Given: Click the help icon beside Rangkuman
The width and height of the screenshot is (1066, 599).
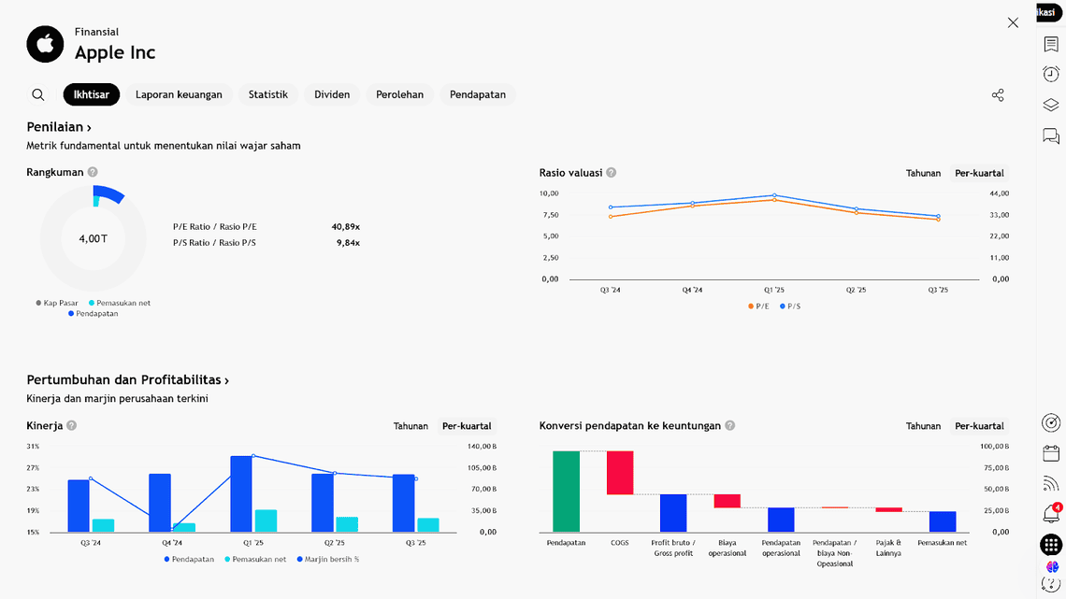Looking at the screenshot, I should coord(93,172).
